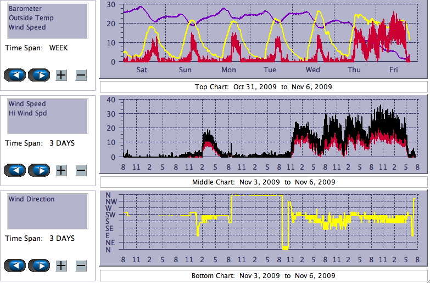This screenshot has height=283, width=430.
Task: Click the Middle Chart date range label
Action: pyautogui.click(x=263, y=182)
